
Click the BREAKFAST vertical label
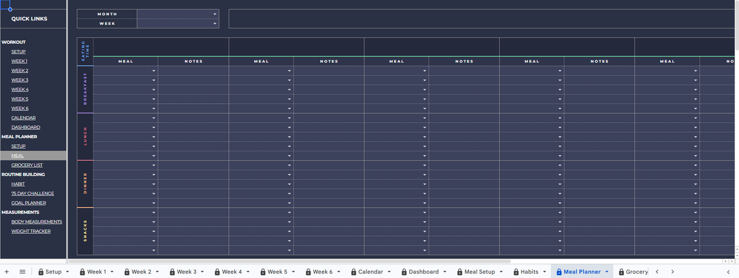[x=85, y=89]
